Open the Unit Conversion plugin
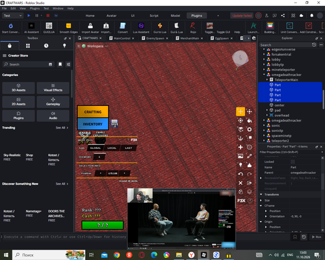 (x=289, y=28)
